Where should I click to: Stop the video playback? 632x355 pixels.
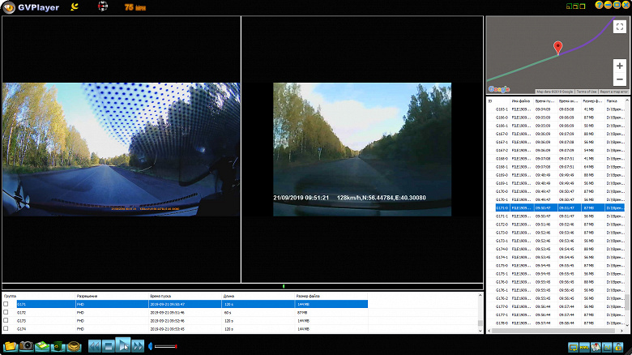click(109, 346)
